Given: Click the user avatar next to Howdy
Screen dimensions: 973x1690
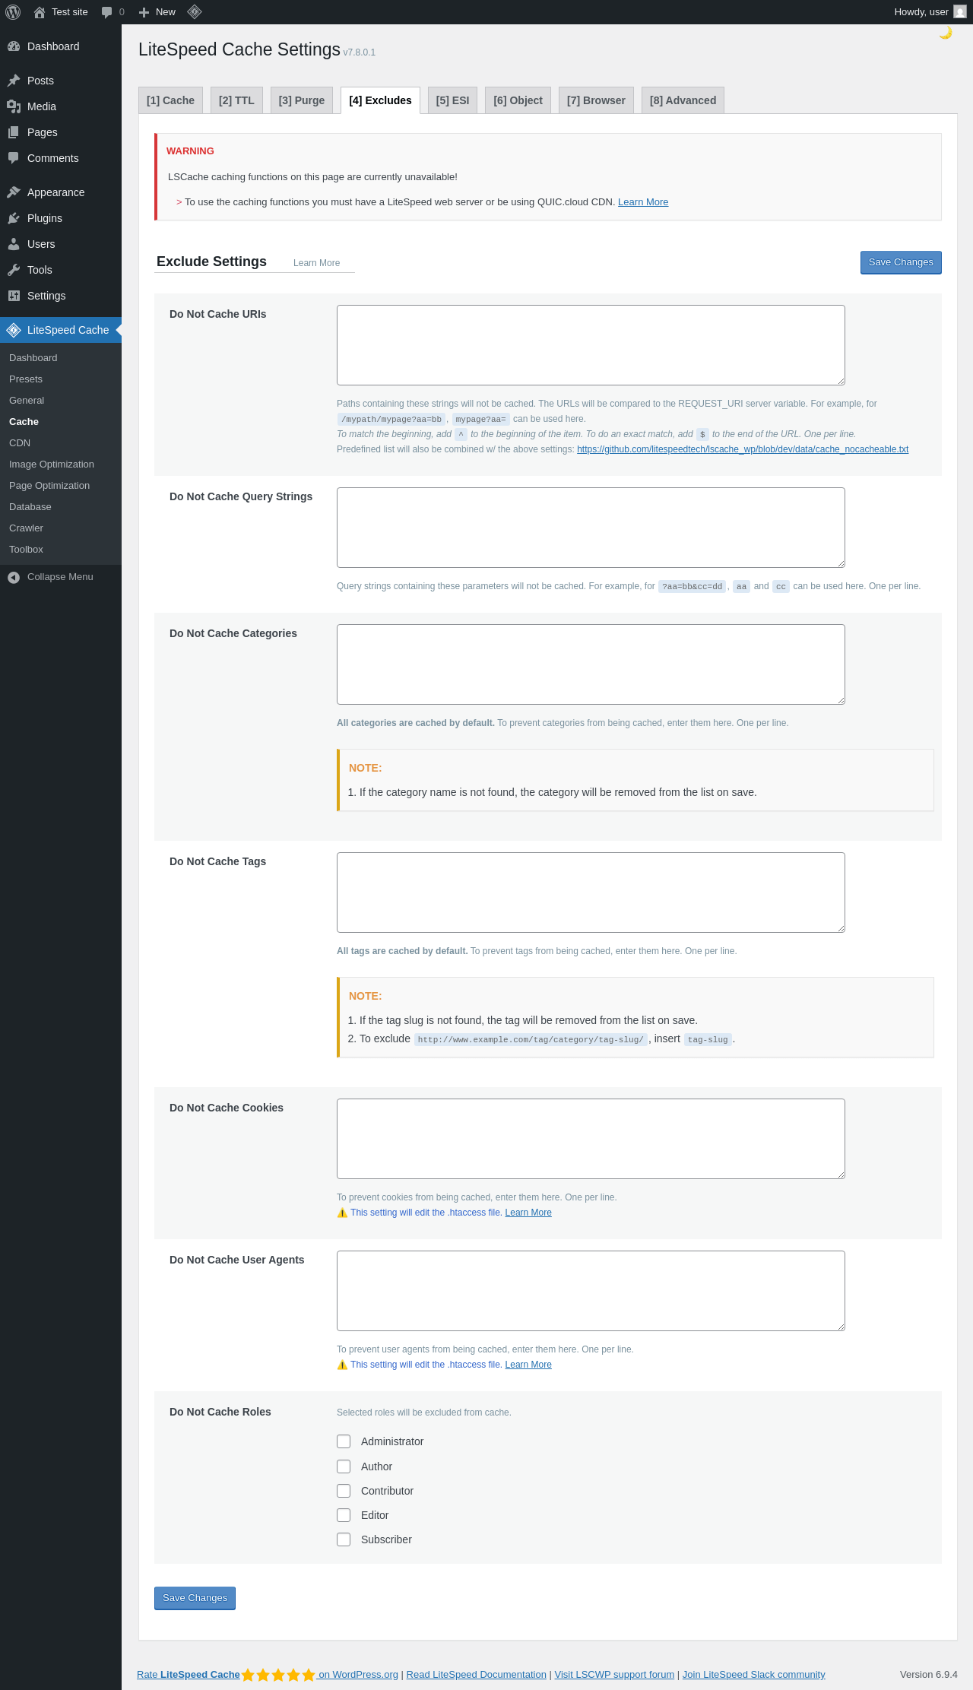Looking at the screenshot, I should coord(960,12).
